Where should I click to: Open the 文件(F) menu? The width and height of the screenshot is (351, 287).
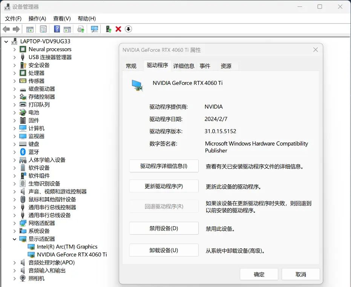pyautogui.click(x=13, y=18)
